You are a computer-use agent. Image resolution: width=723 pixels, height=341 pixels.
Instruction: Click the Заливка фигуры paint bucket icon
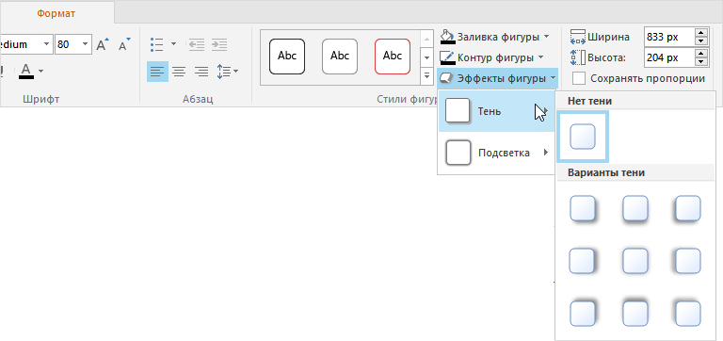point(448,37)
